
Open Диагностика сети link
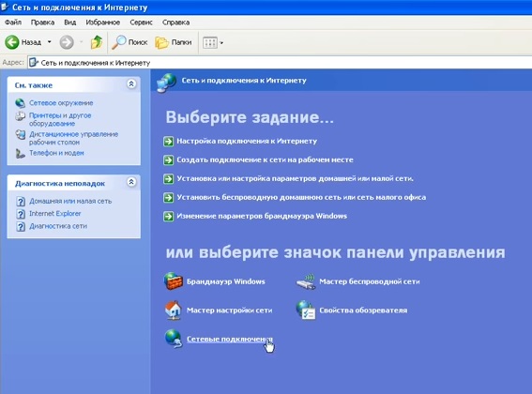(58, 226)
